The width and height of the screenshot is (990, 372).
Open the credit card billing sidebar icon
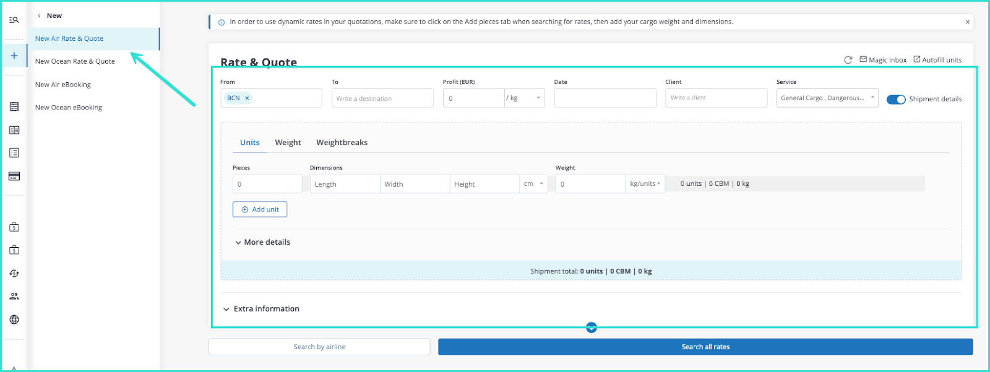pyautogui.click(x=14, y=176)
